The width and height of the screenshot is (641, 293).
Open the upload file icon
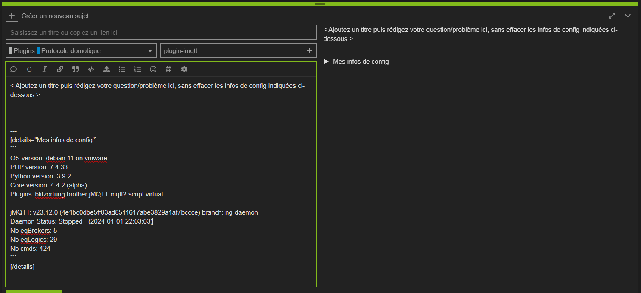pyautogui.click(x=106, y=69)
